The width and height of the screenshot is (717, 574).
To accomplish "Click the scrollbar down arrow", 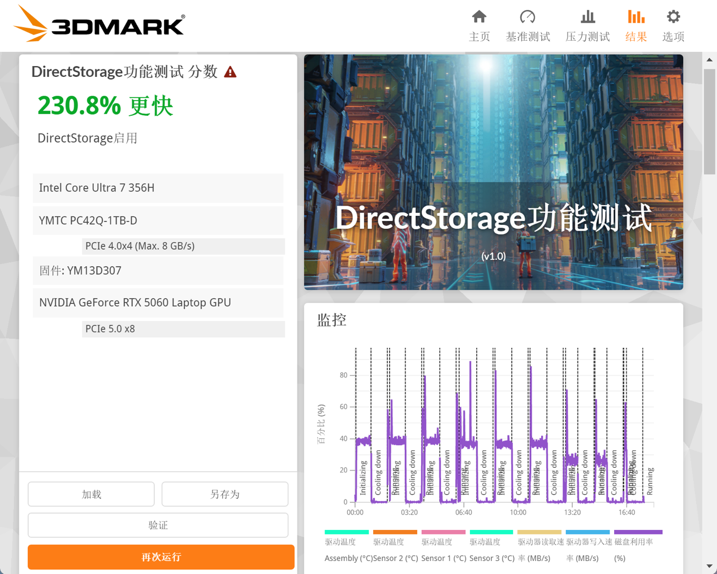I will 710,566.
